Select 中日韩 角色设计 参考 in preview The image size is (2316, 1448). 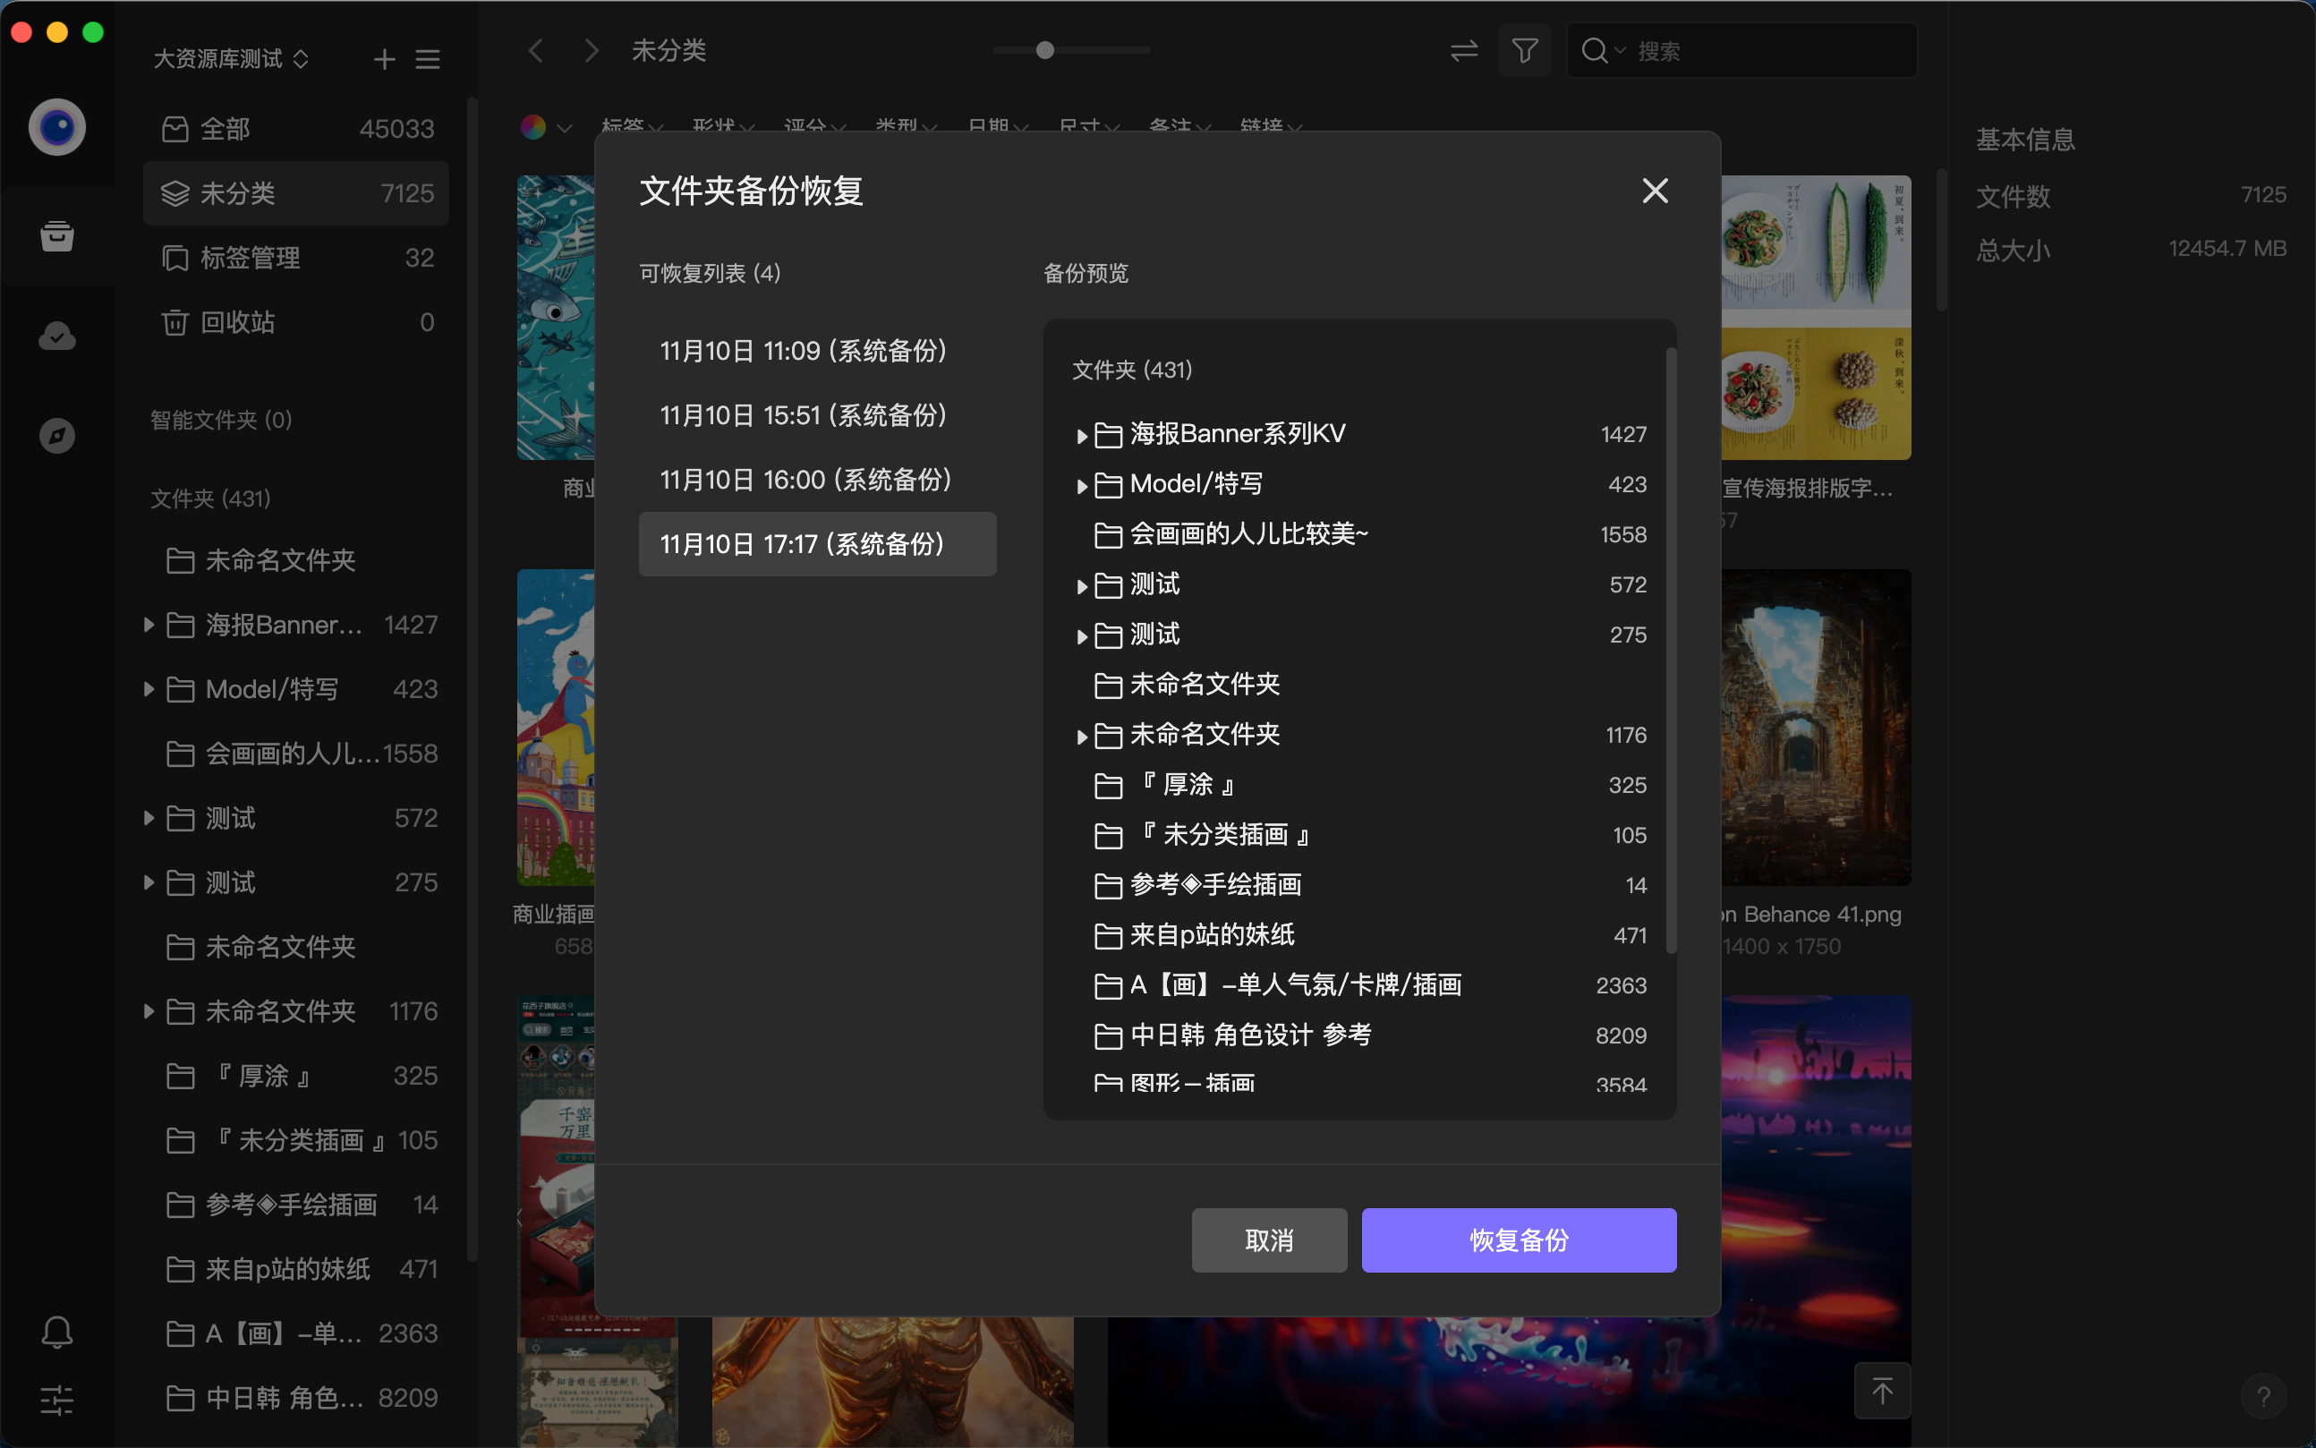1359,1035
